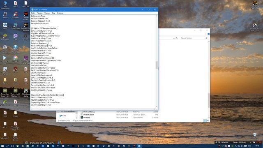Open Task View from the taskbar
Screen dimensions: 263x148
[x=12, y=146]
